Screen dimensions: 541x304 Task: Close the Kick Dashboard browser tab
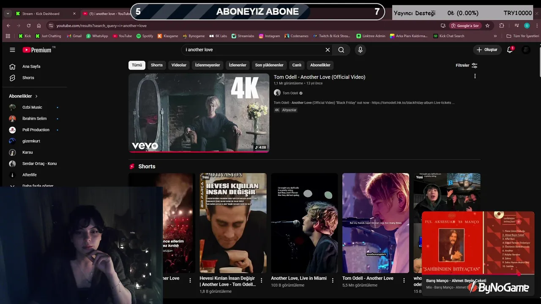pos(74,14)
